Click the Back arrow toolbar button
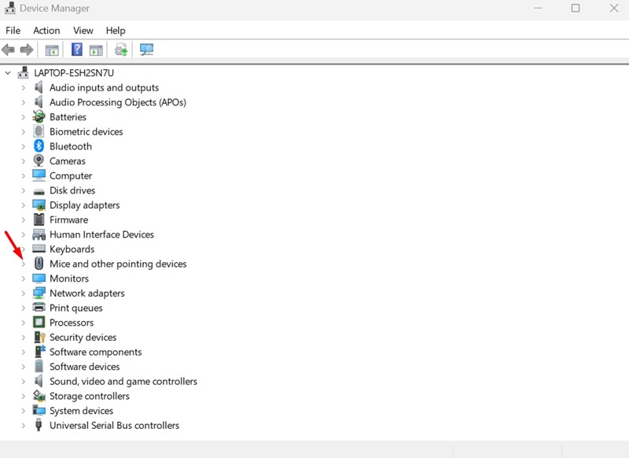 pyautogui.click(x=9, y=50)
